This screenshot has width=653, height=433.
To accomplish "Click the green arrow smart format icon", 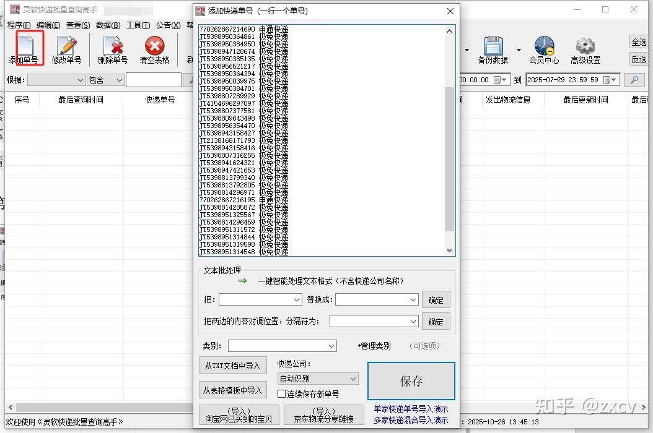I will (242, 281).
